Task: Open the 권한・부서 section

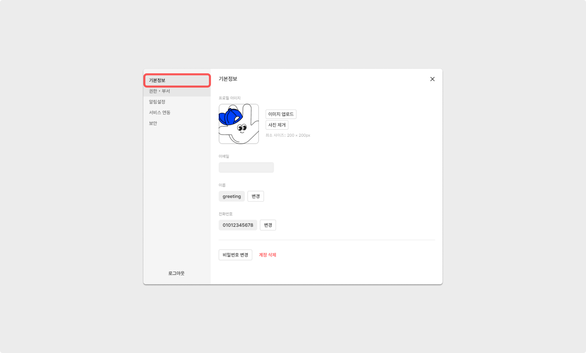Action: coord(159,91)
